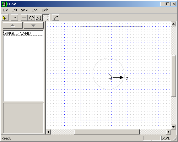Image resolution: width=178 pixels, height=142 pixels.
Task: Select the polygon drawing tool
Action: [39, 18]
